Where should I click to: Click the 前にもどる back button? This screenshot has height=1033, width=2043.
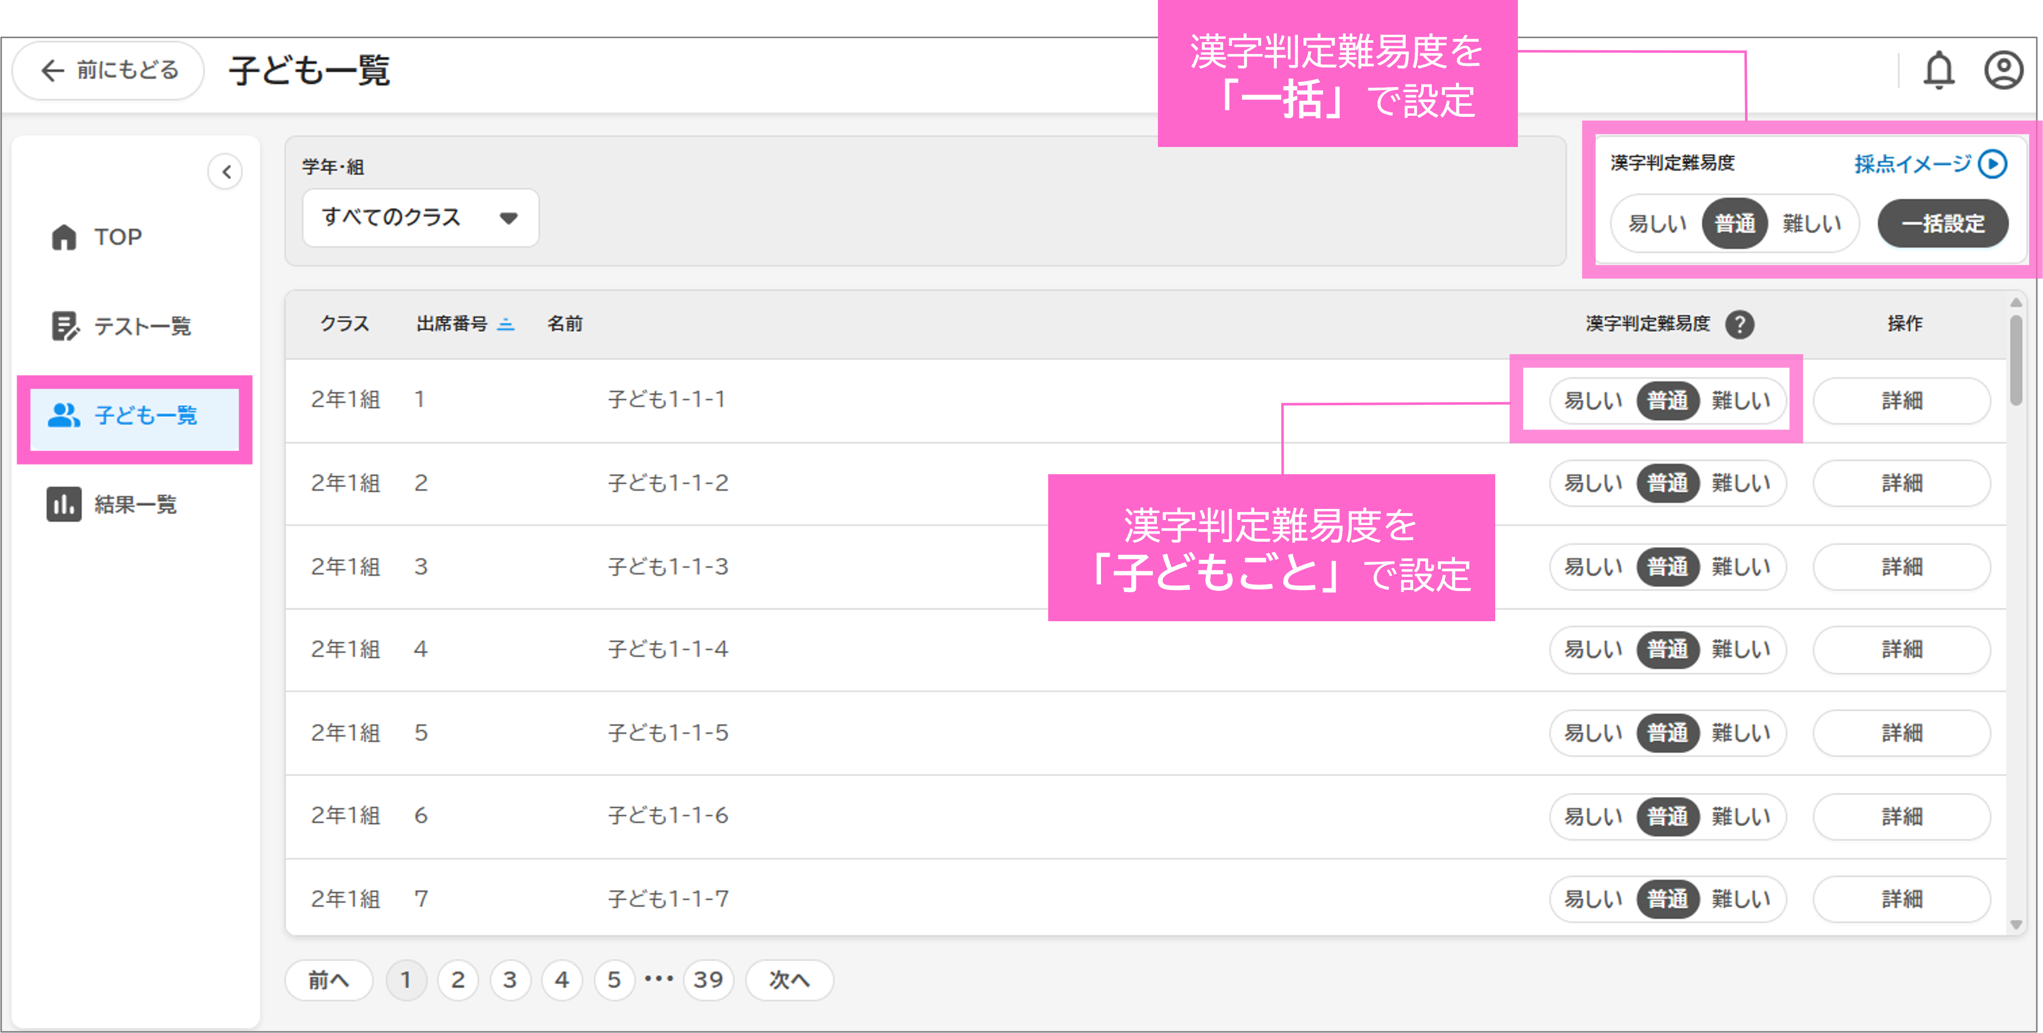[x=109, y=70]
